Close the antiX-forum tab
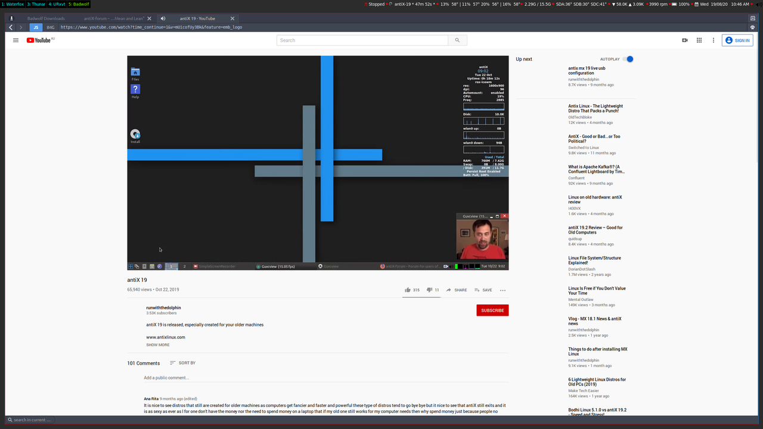This screenshot has height=429, width=763. pyautogui.click(x=149, y=18)
